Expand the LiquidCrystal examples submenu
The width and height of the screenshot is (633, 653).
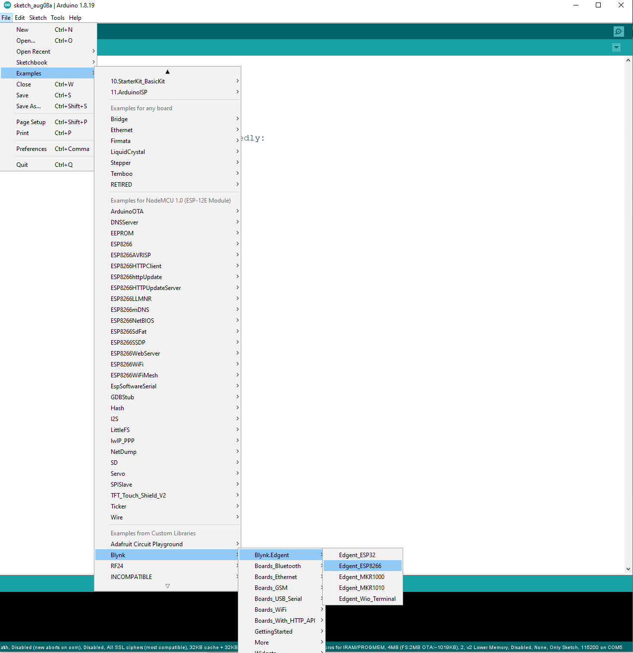167,152
